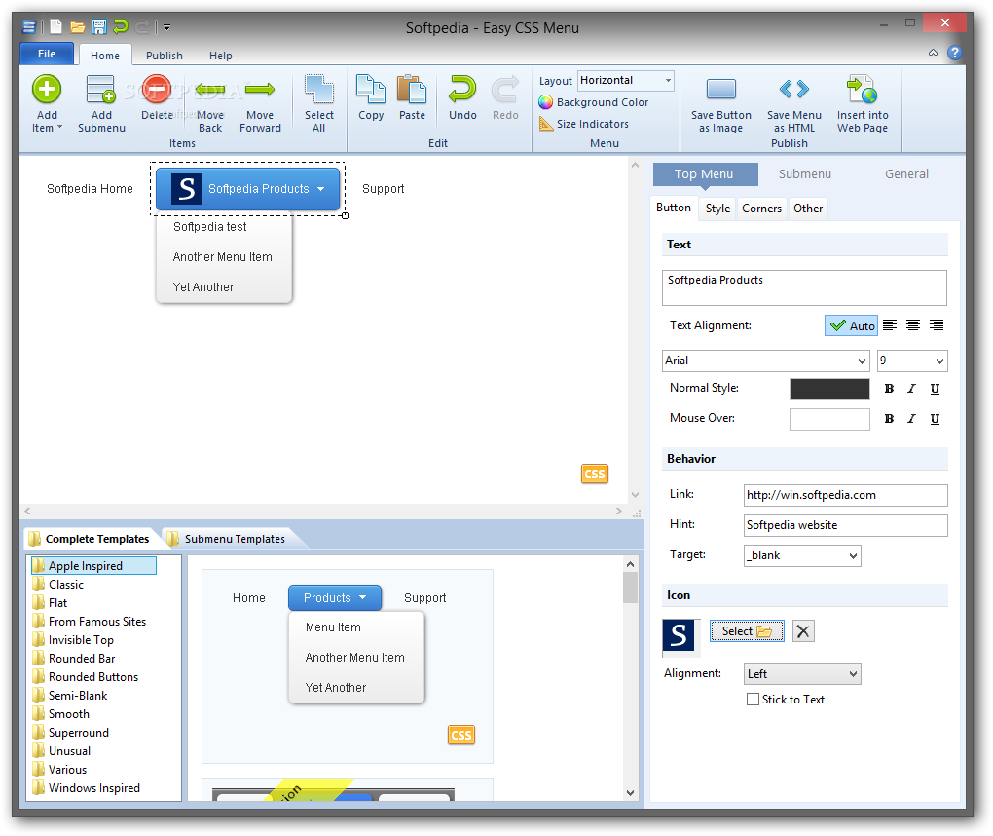Image resolution: width=993 pixels, height=836 pixels.
Task: Check the Stick to Text checkbox
Action: tap(753, 699)
